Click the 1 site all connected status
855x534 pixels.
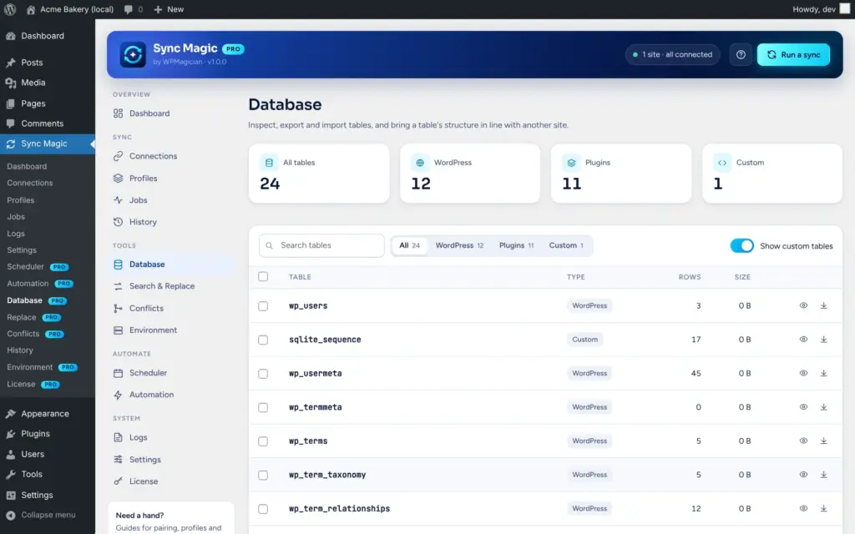pos(672,54)
